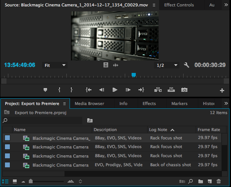Open the Button Editor plus icon
This screenshot has height=187, width=231.
(222, 90)
